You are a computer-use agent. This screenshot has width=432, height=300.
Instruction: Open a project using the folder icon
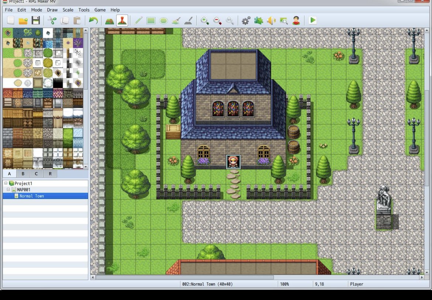[x=23, y=21]
